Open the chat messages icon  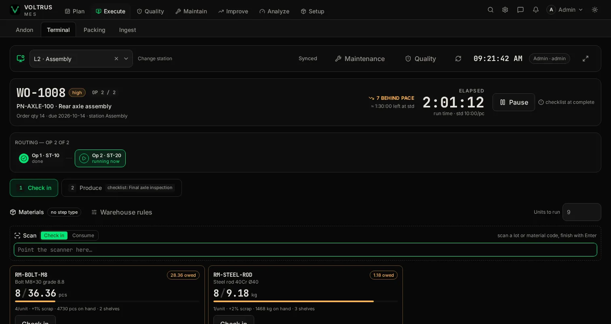[520, 10]
